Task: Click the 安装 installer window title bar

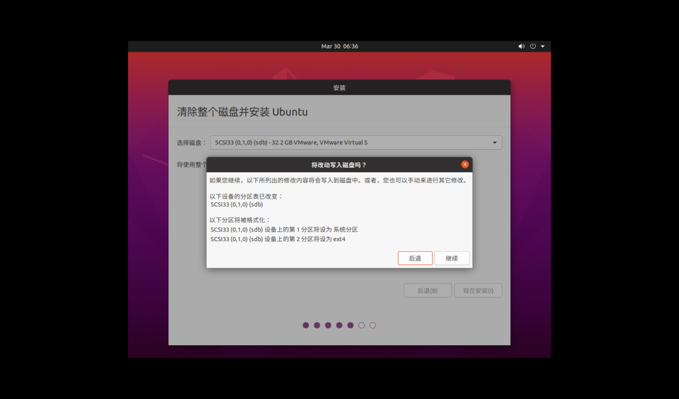Action: click(339, 87)
